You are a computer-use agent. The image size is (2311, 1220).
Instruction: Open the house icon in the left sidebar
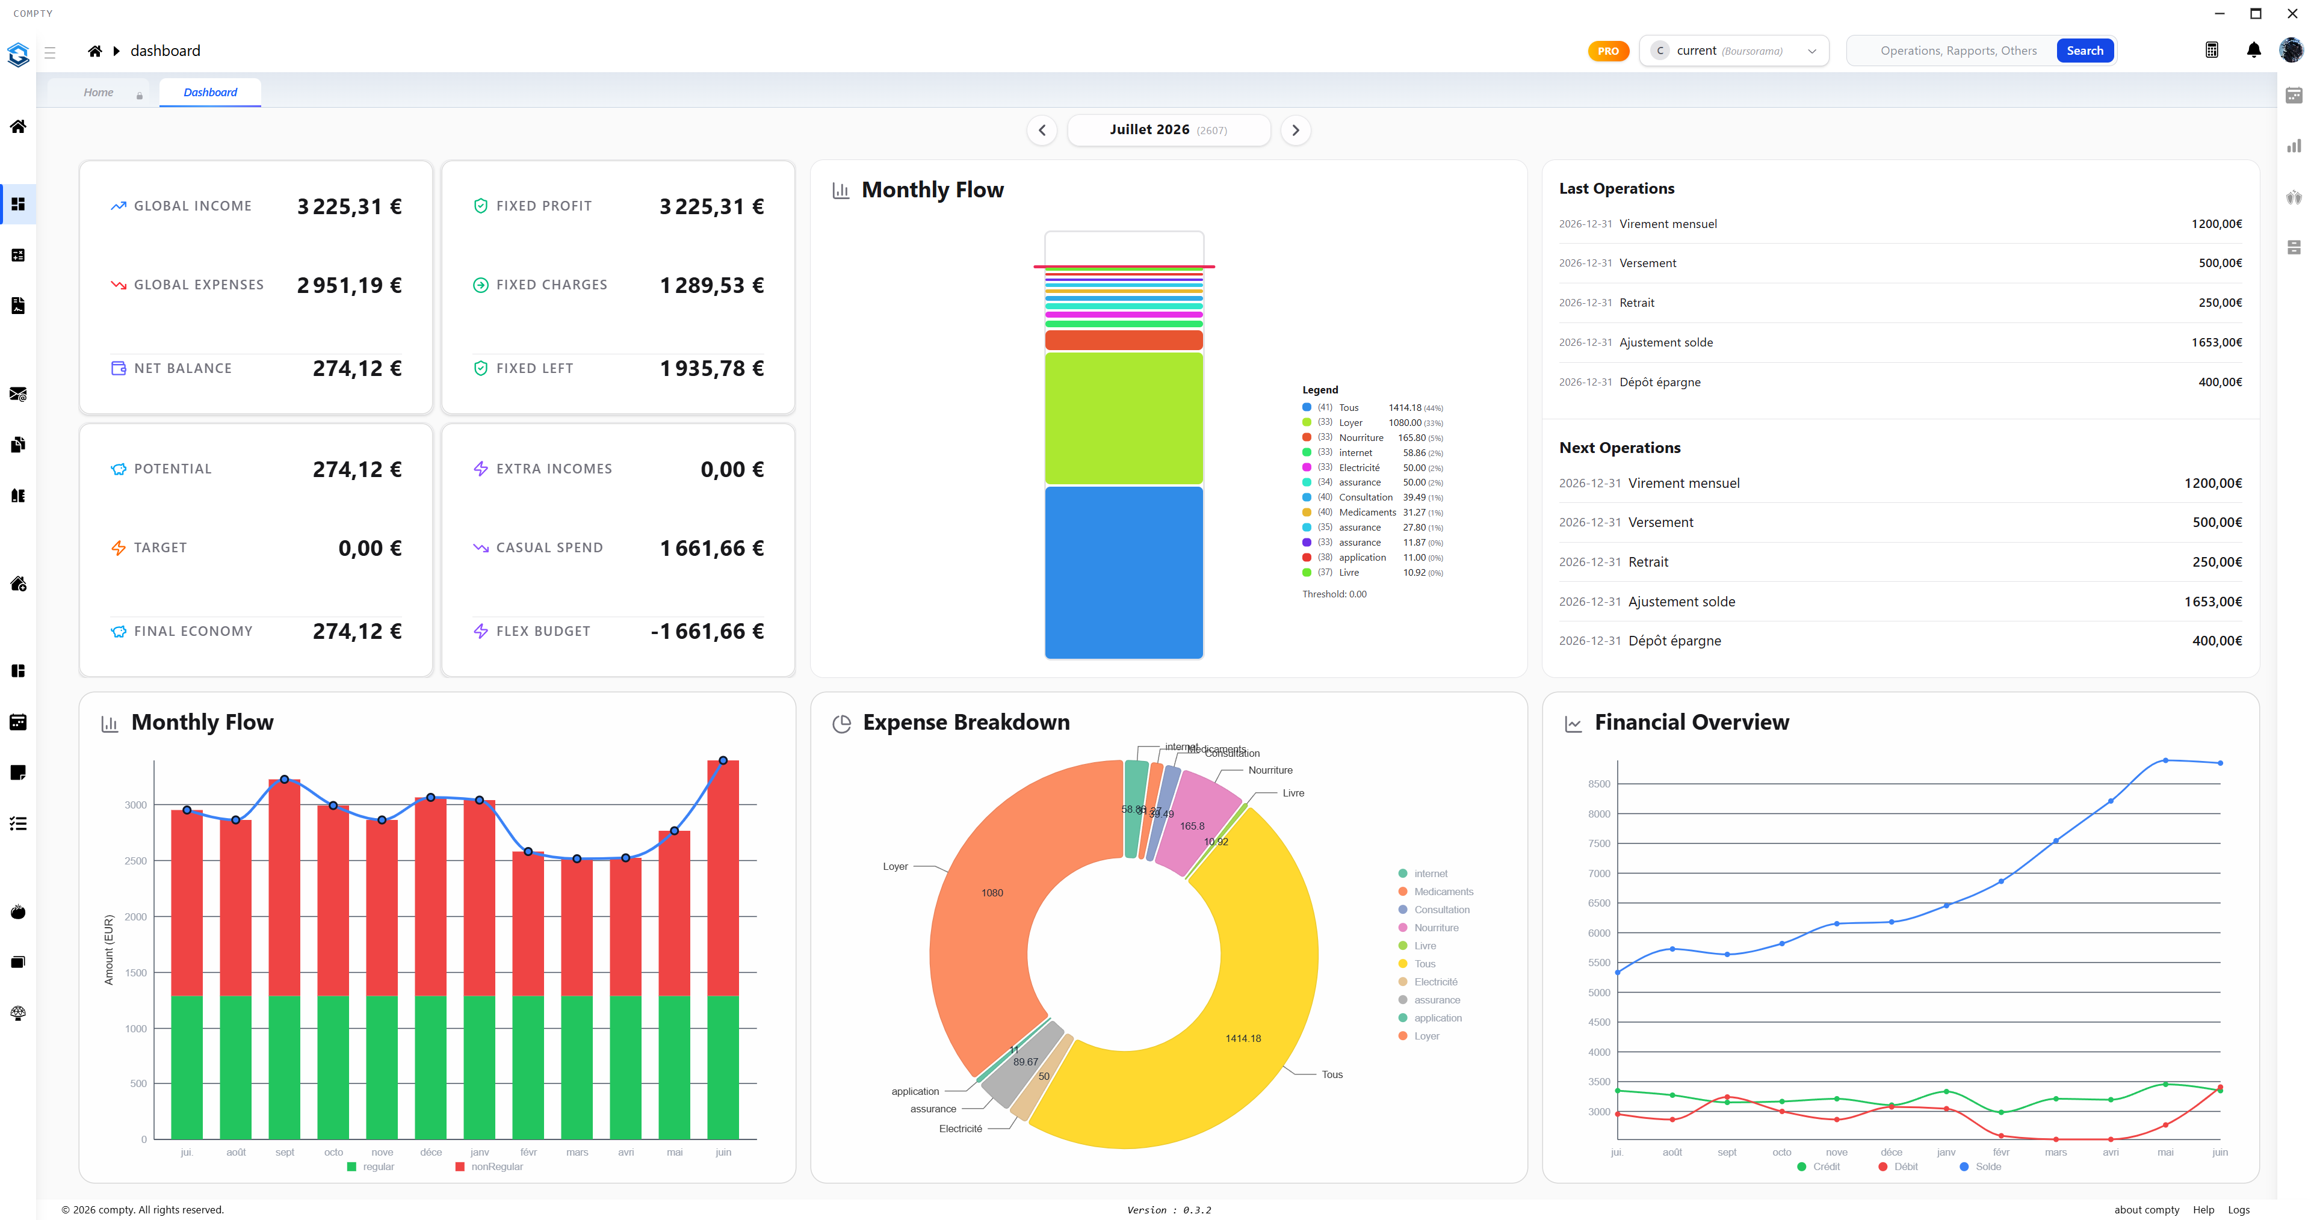click(x=18, y=126)
